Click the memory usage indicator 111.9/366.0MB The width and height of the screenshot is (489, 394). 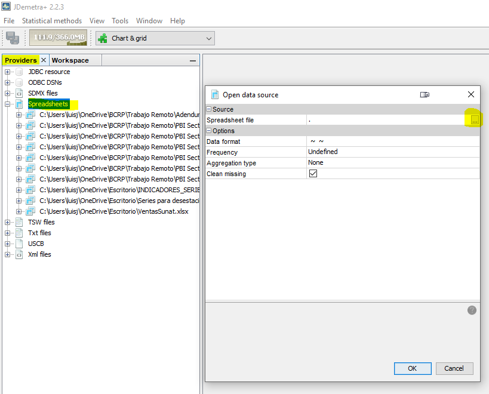58,38
